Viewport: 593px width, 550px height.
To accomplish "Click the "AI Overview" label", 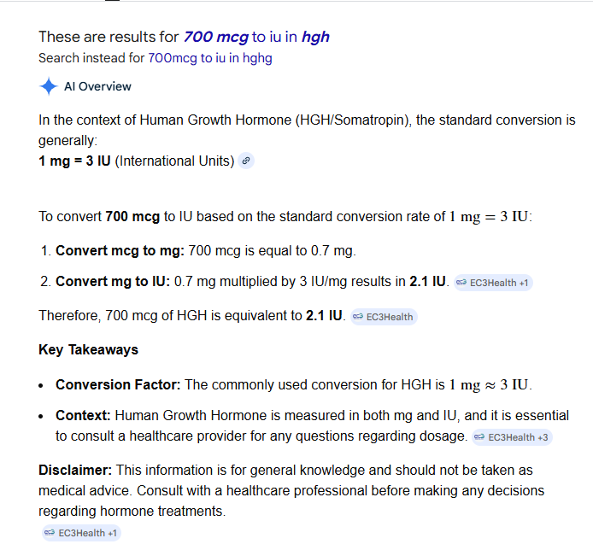I will (97, 86).
